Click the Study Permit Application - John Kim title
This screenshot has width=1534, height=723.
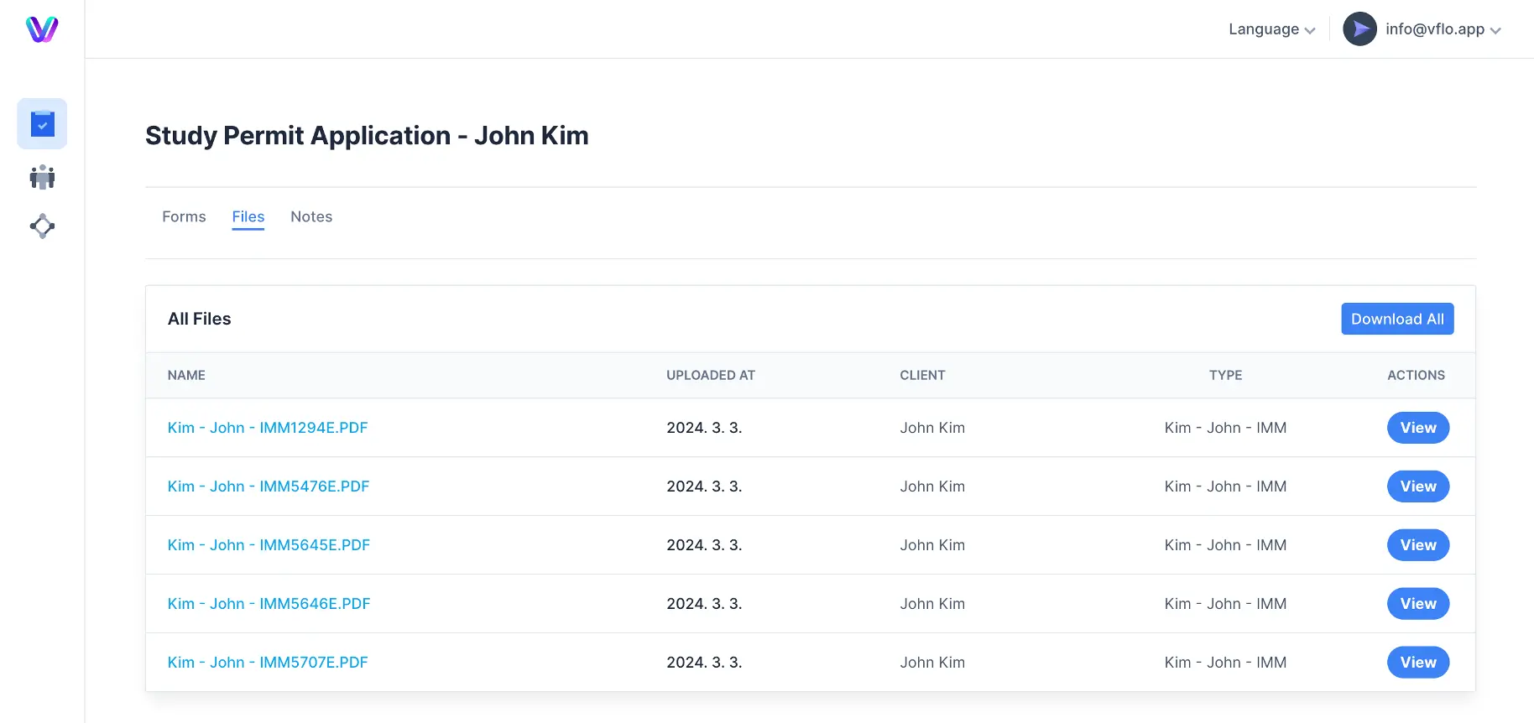[x=367, y=136]
